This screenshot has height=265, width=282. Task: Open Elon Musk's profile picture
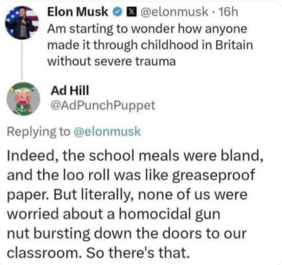tap(22, 23)
